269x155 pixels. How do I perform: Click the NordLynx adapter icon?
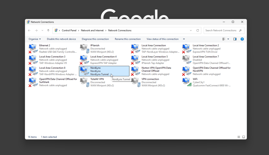pyautogui.click(x=85, y=71)
